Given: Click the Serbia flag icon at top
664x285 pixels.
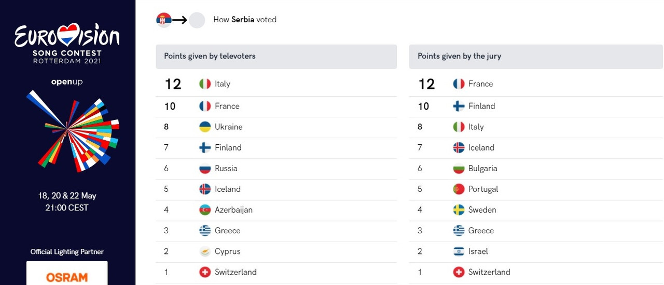Looking at the screenshot, I should tap(164, 20).
